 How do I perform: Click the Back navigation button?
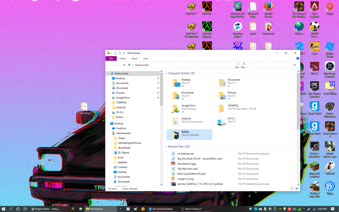click(x=109, y=65)
